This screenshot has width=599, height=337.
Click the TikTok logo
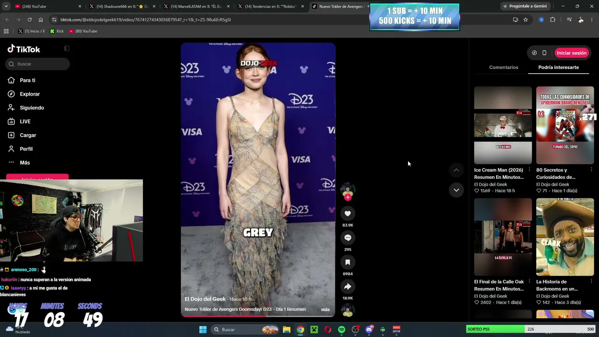point(24,49)
